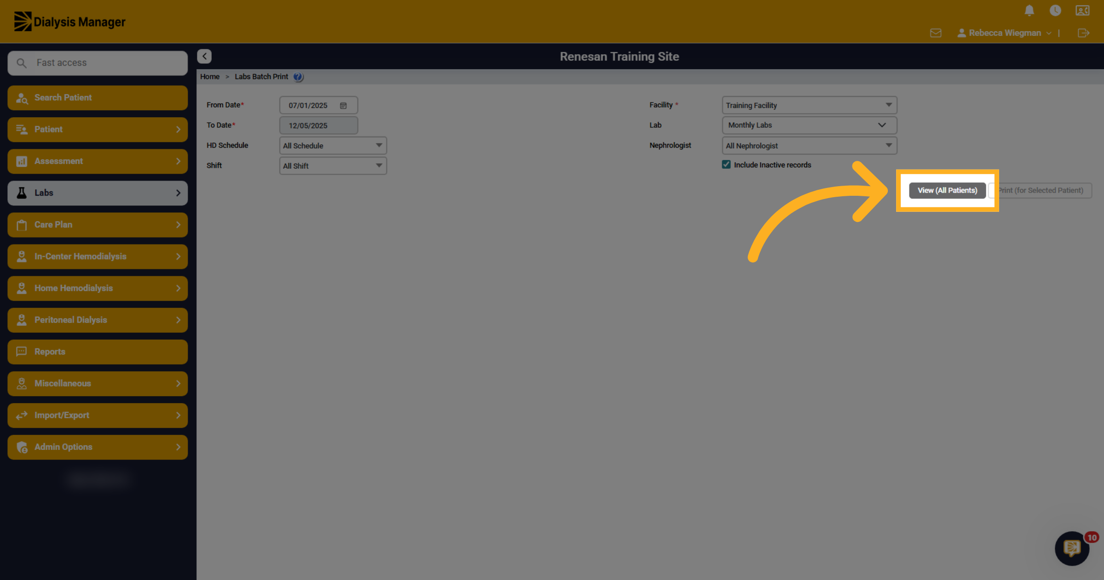The width and height of the screenshot is (1104, 580).
Task: Expand Peritoneal Dialysis menu
Action: pyautogui.click(x=98, y=320)
